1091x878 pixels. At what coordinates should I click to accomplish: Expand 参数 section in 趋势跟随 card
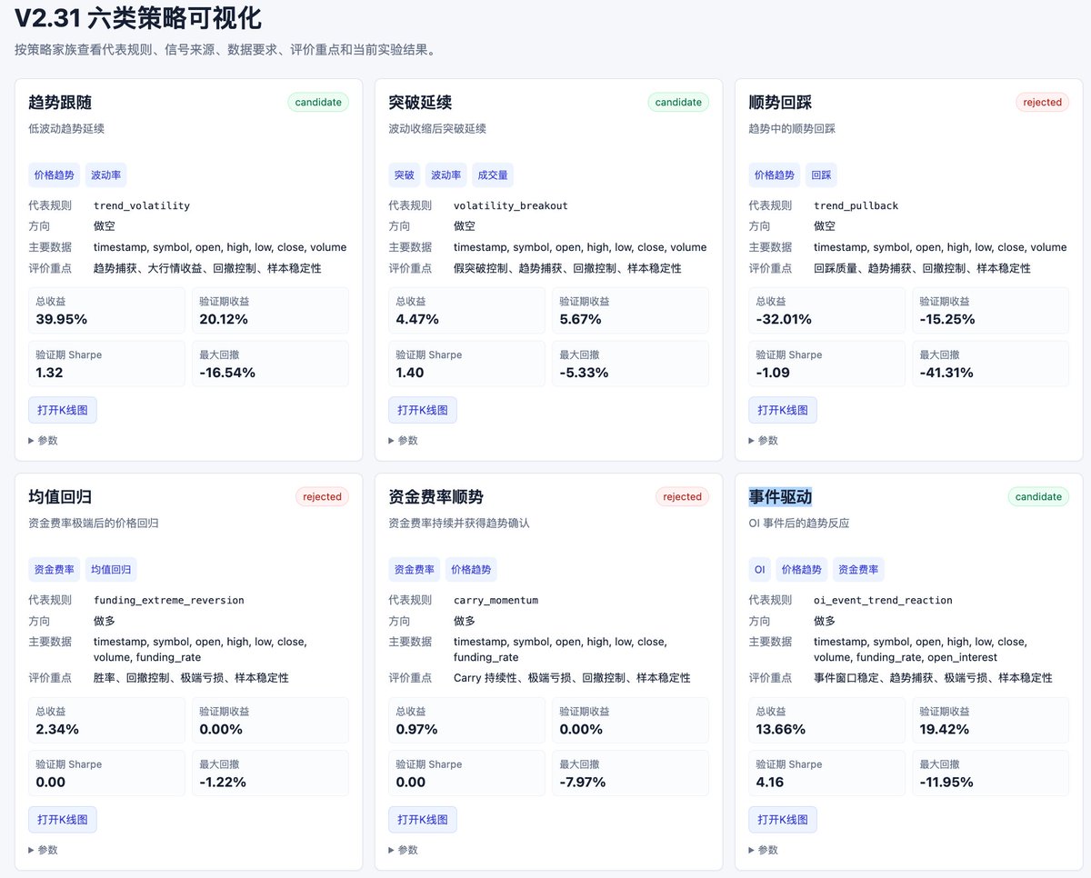(43, 441)
